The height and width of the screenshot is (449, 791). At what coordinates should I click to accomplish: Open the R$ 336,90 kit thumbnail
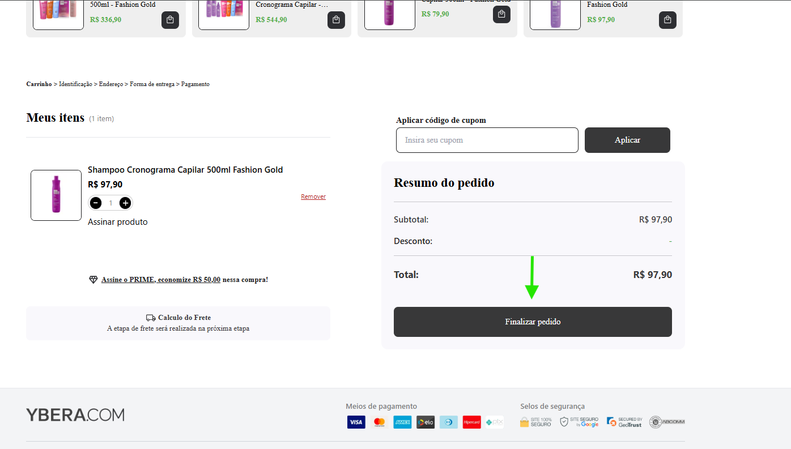(58, 14)
